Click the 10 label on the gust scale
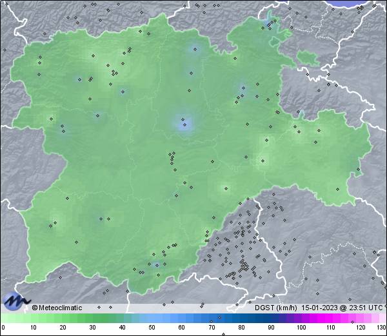 tap(34, 328)
